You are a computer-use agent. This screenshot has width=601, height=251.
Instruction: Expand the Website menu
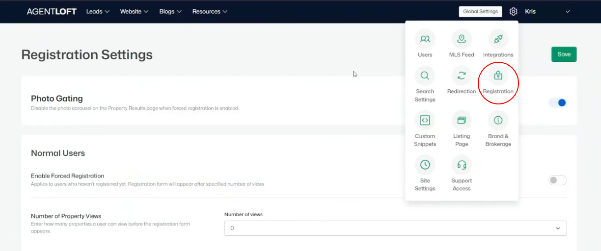pyautogui.click(x=135, y=11)
